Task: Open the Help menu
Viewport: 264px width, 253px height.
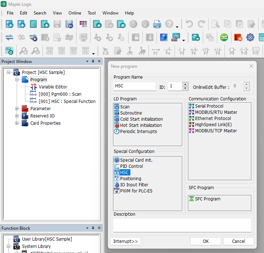Action: 129,13
